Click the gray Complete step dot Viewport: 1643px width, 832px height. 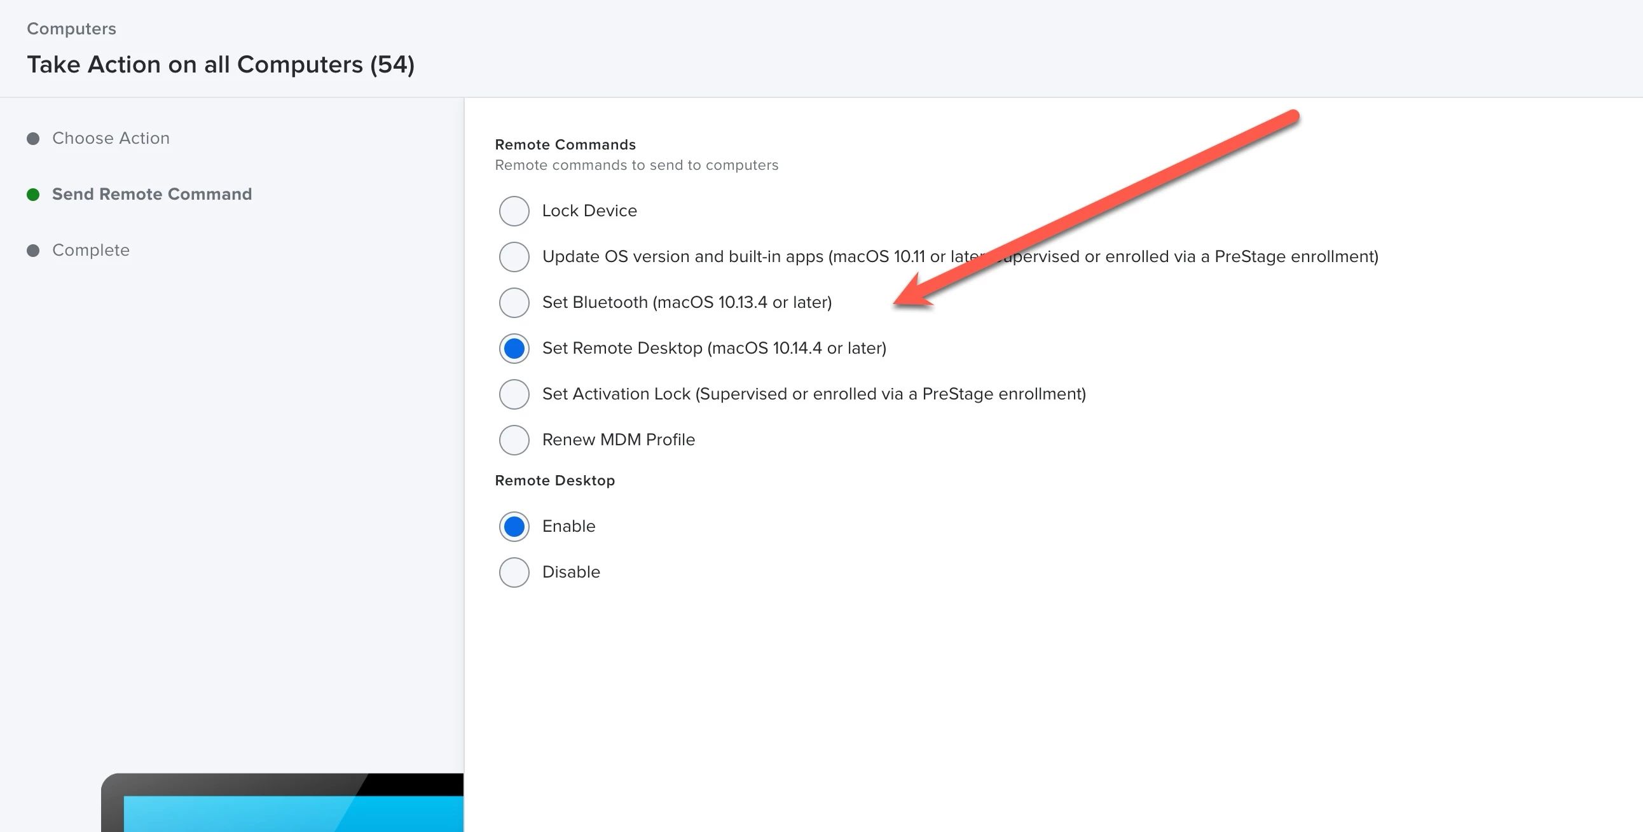[33, 251]
